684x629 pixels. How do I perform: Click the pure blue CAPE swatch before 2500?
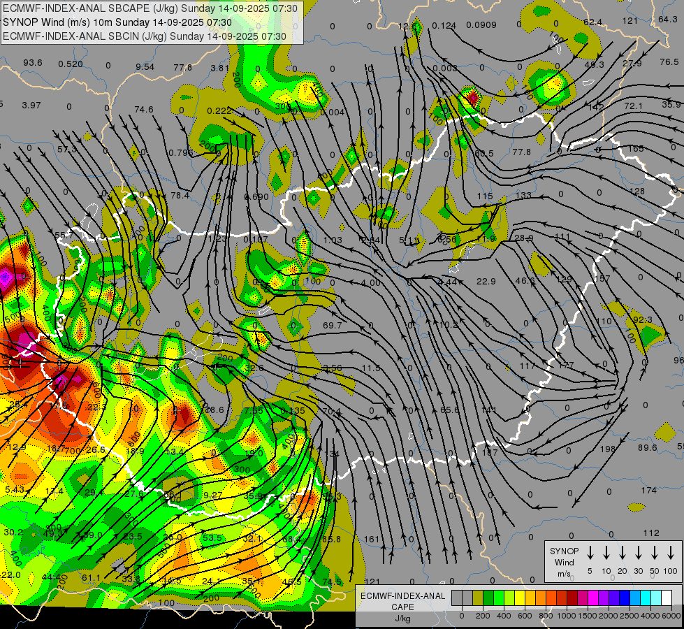[624, 598]
